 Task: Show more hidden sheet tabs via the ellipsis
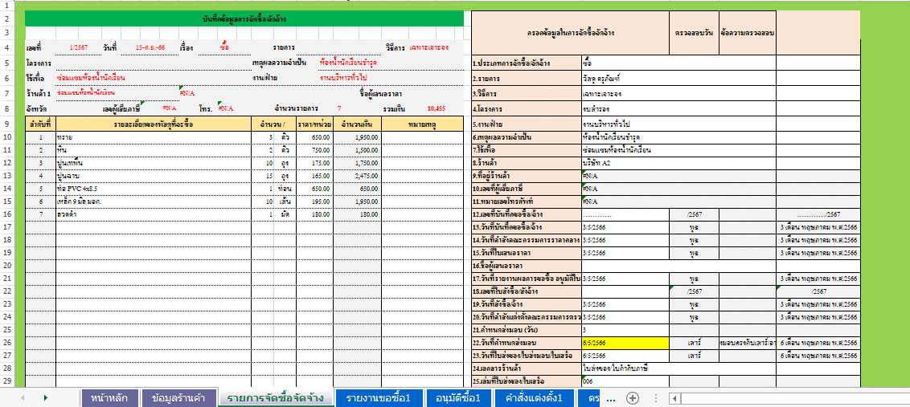[x=610, y=398]
